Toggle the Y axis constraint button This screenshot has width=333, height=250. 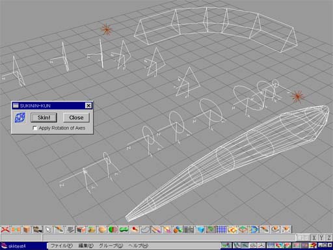click(321, 238)
